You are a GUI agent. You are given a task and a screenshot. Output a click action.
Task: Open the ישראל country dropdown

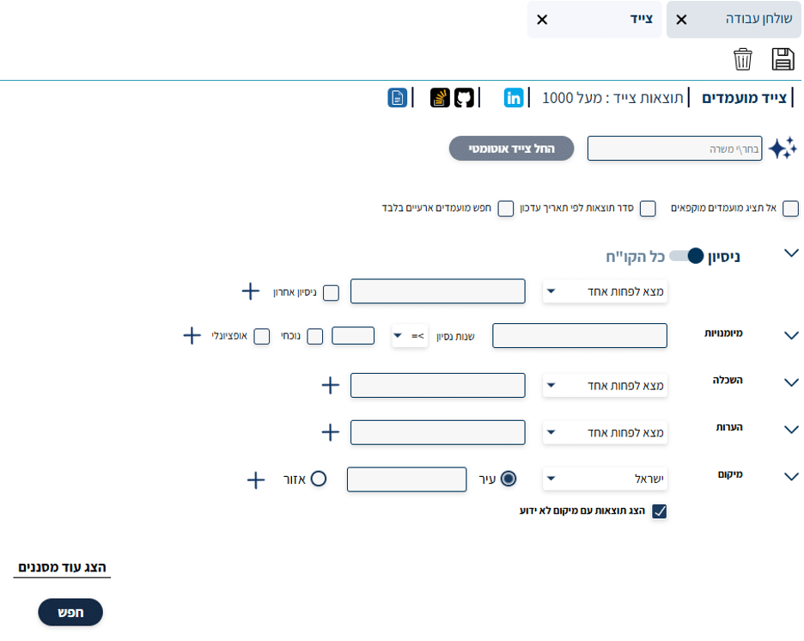[x=605, y=479]
